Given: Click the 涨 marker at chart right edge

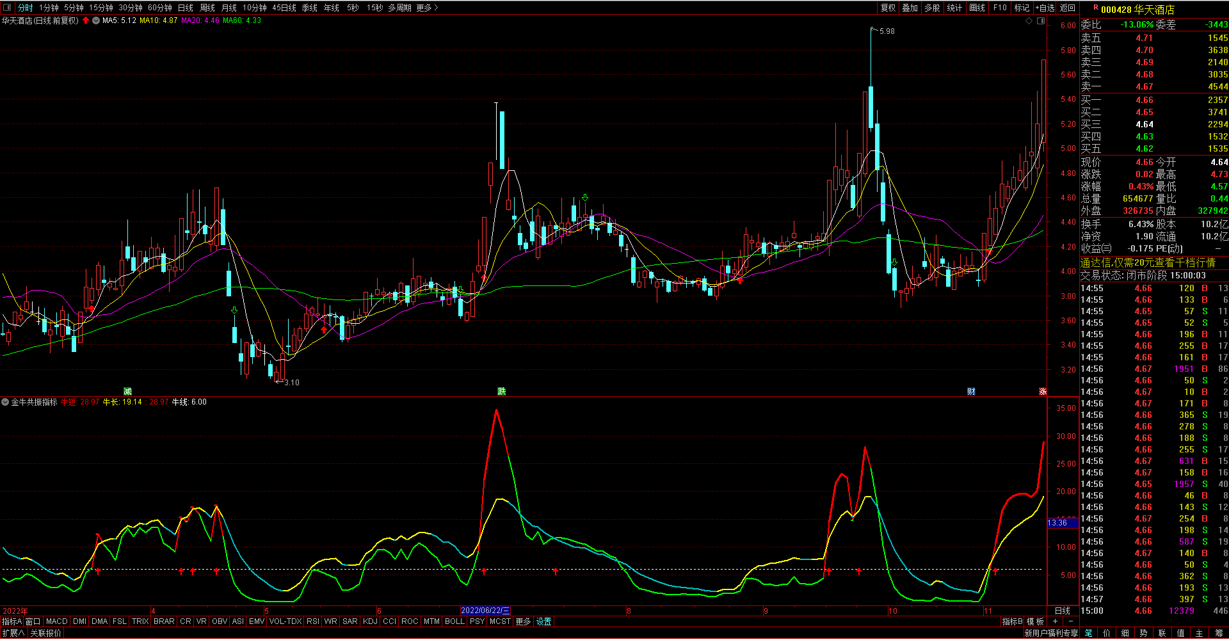Looking at the screenshot, I should pyautogui.click(x=1043, y=391).
